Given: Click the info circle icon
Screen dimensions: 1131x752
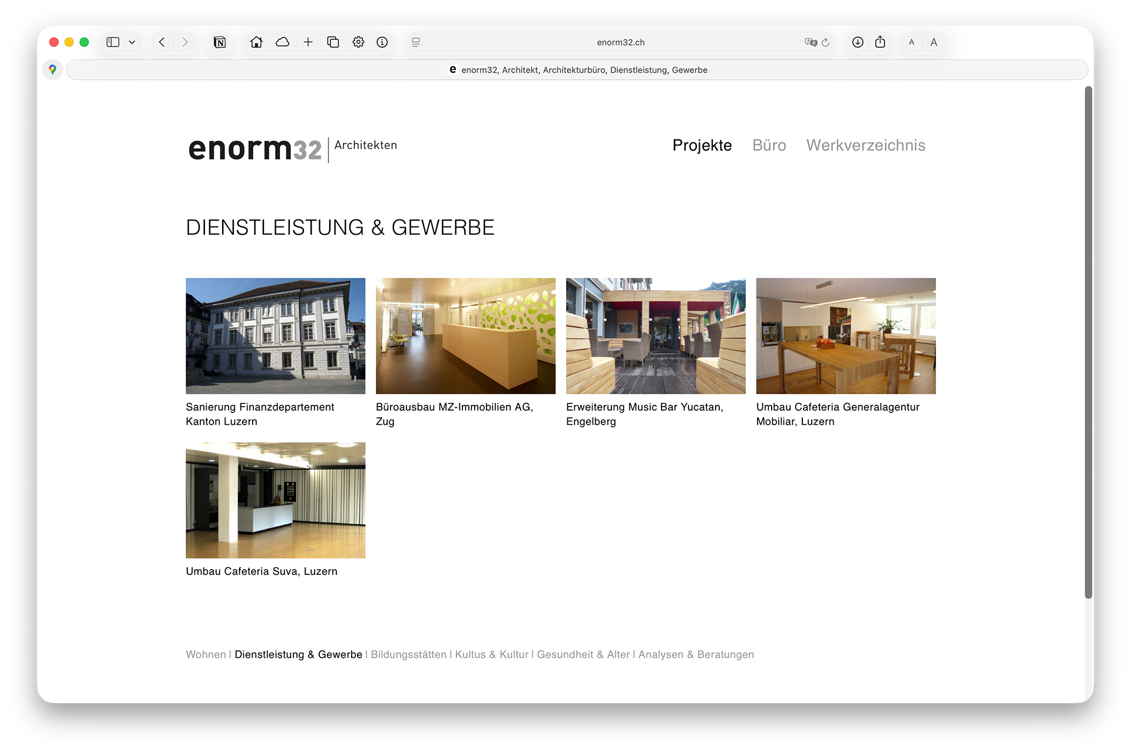Looking at the screenshot, I should coord(382,42).
